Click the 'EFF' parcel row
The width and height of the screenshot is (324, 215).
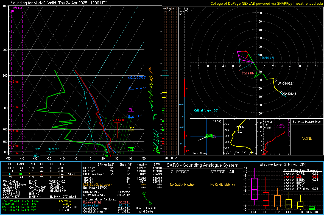41,171
